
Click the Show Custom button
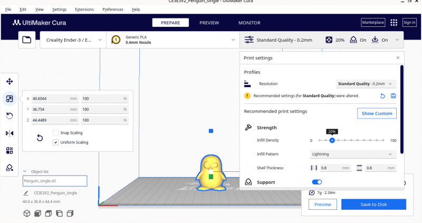(377, 113)
